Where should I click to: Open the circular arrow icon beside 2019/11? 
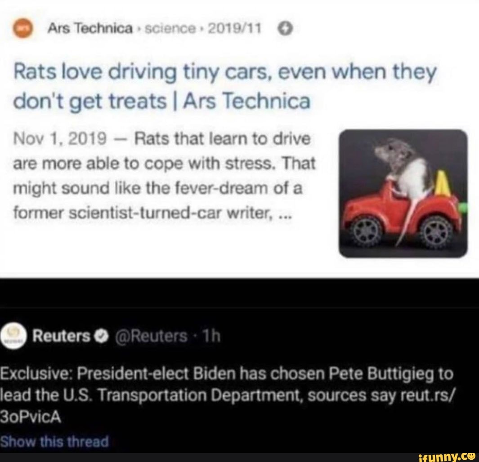[285, 29]
